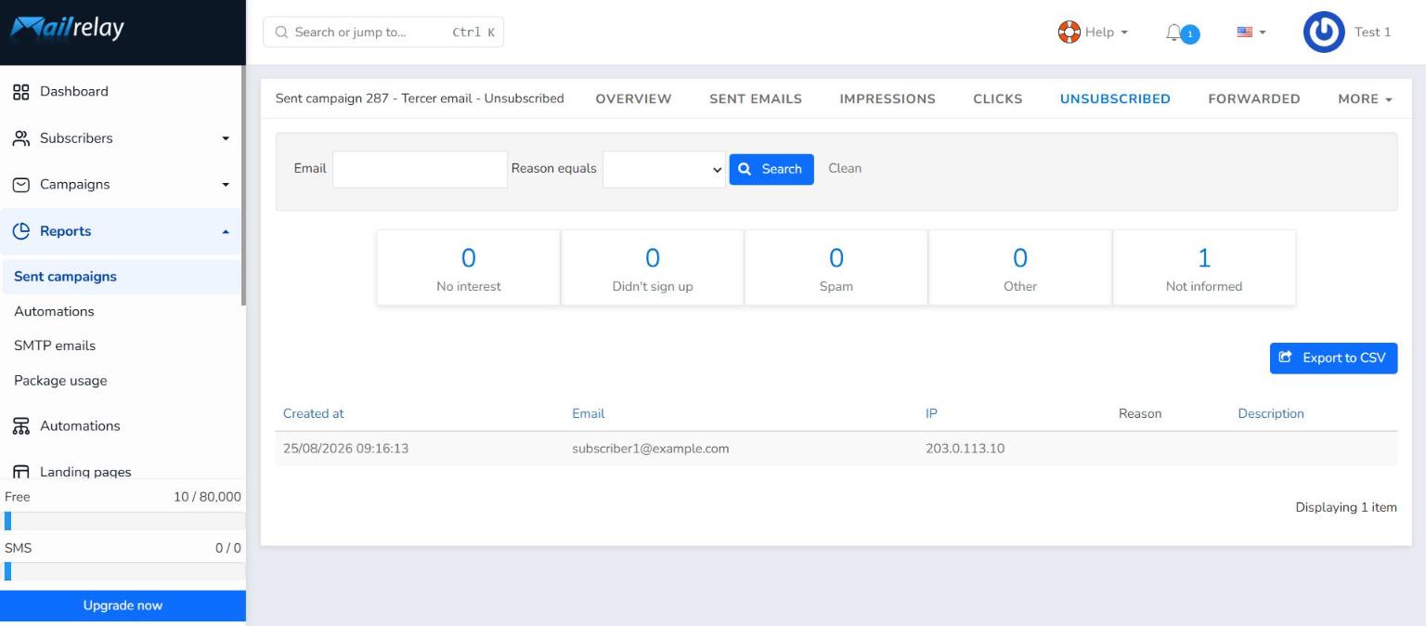
Task: Click the Search or jump to box
Action: coord(383,33)
